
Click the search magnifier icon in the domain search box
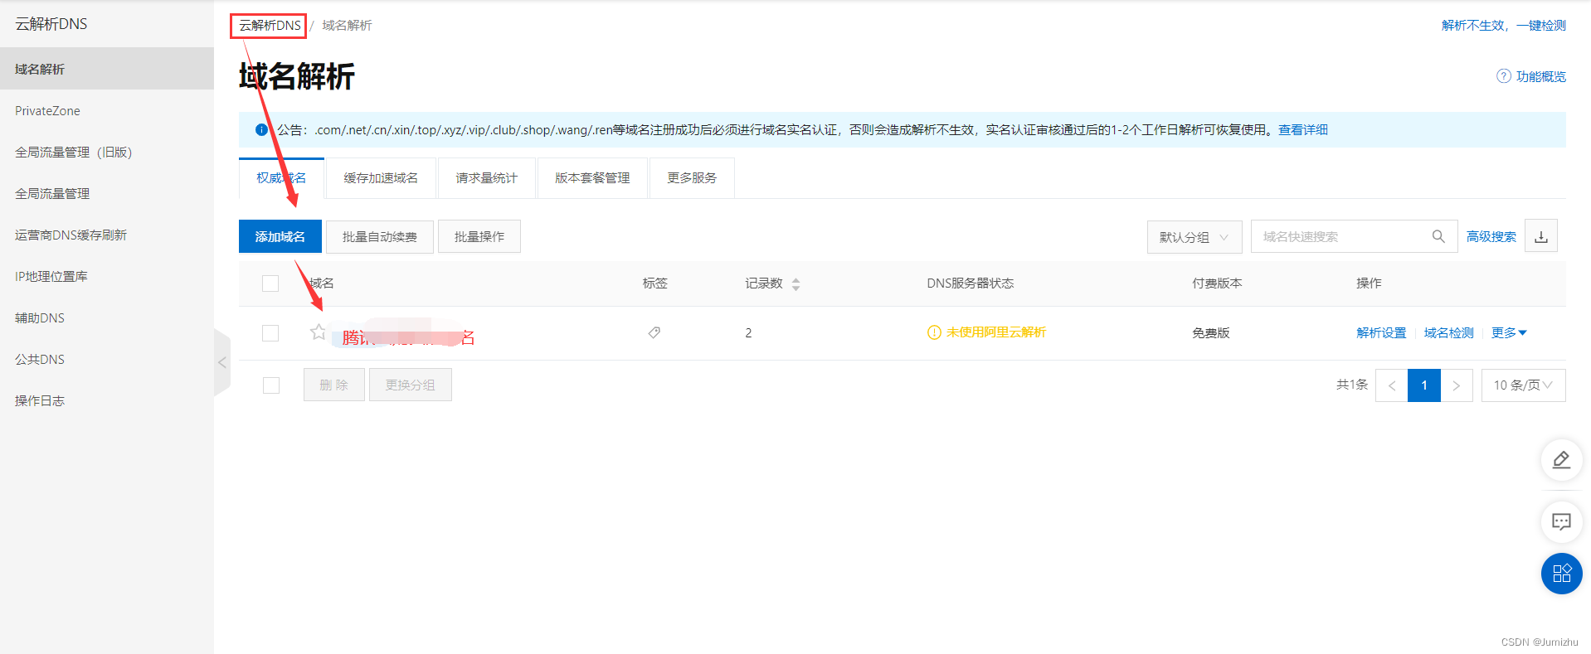point(1438,236)
